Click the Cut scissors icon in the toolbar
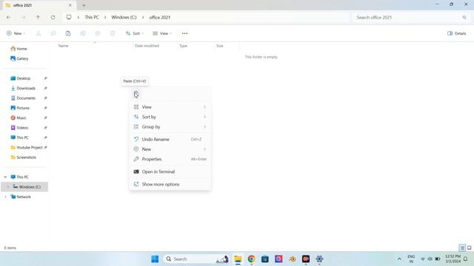 [39, 33]
